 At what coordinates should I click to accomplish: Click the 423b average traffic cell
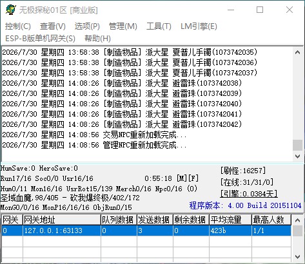tap(230, 231)
